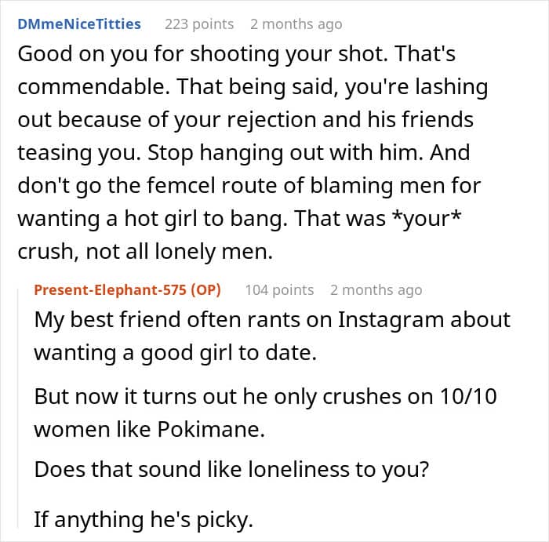Image resolution: width=549 pixels, height=542 pixels.
Task: Open DMmeNiceTitties user profile link
Action: tap(79, 24)
